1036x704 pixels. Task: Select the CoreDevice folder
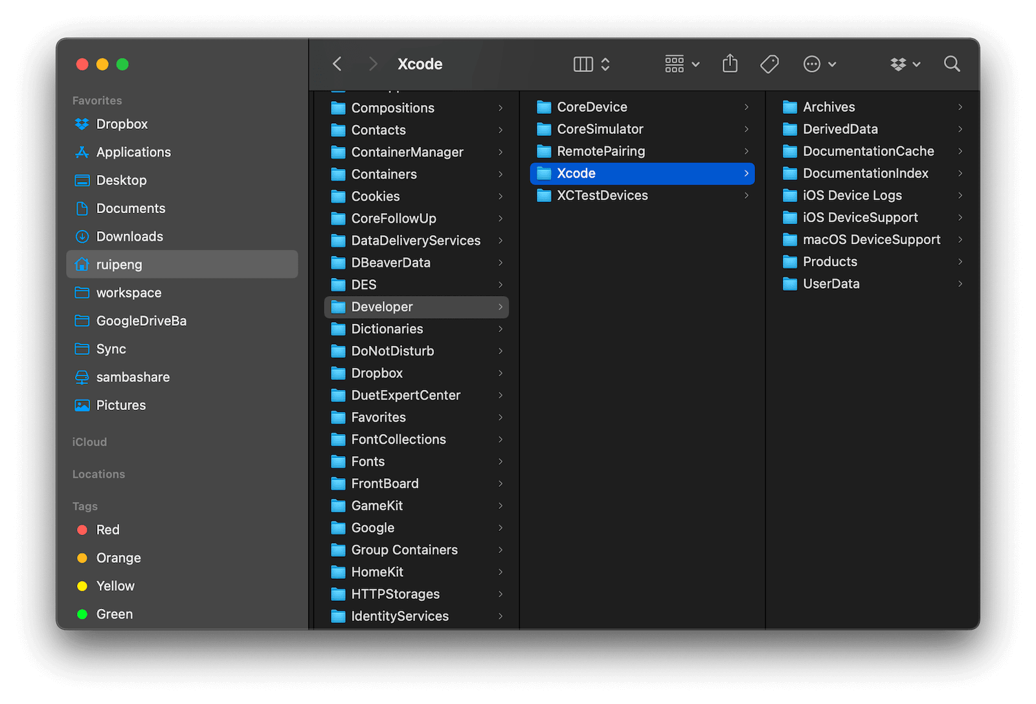tap(642, 107)
